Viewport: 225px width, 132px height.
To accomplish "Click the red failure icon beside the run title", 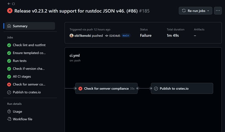I will click(10, 11).
